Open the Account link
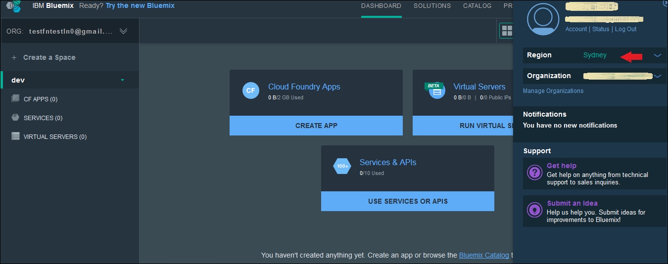The image size is (668, 264). click(576, 29)
